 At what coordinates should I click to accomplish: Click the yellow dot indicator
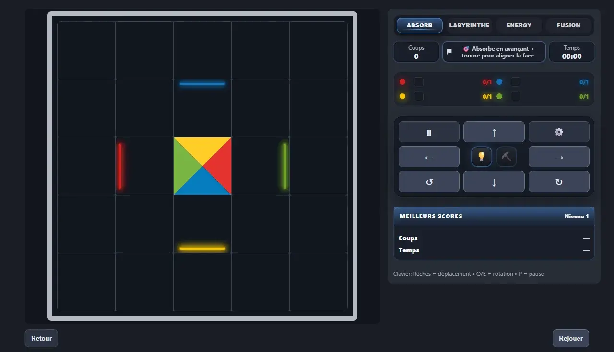coord(402,96)
